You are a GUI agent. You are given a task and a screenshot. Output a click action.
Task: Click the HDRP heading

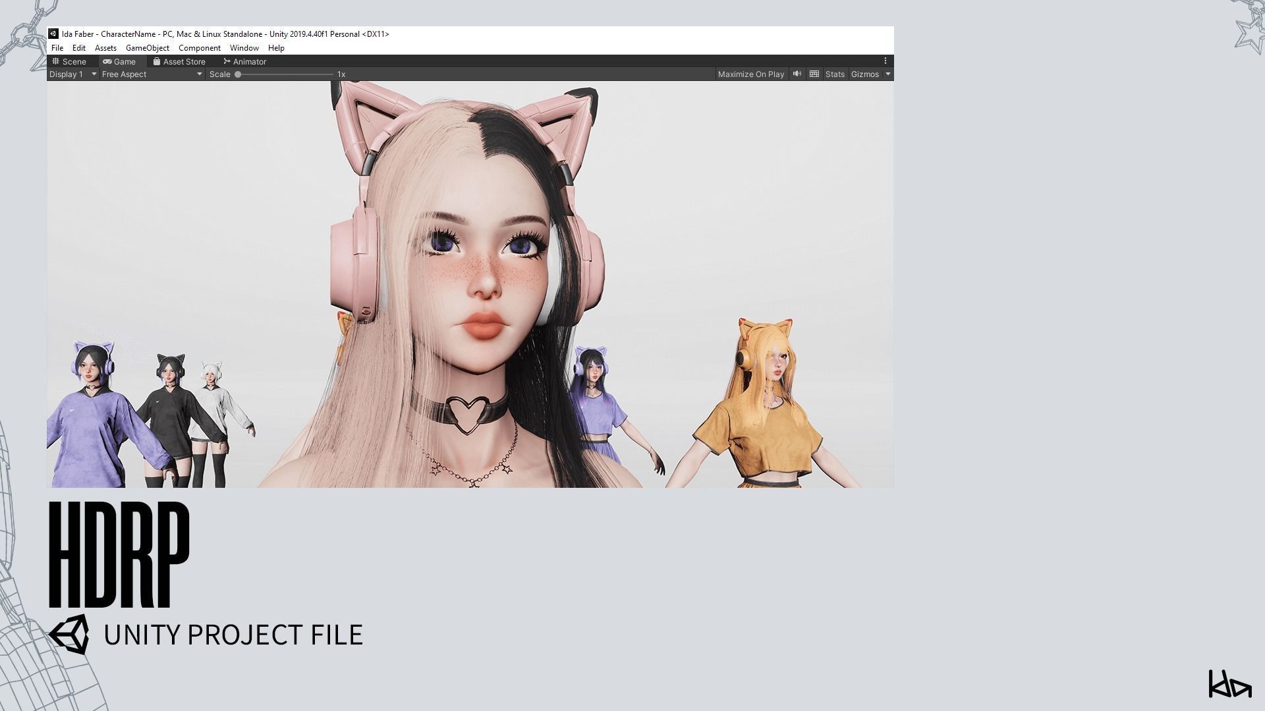pyautogui.click(x=119, y=554)
